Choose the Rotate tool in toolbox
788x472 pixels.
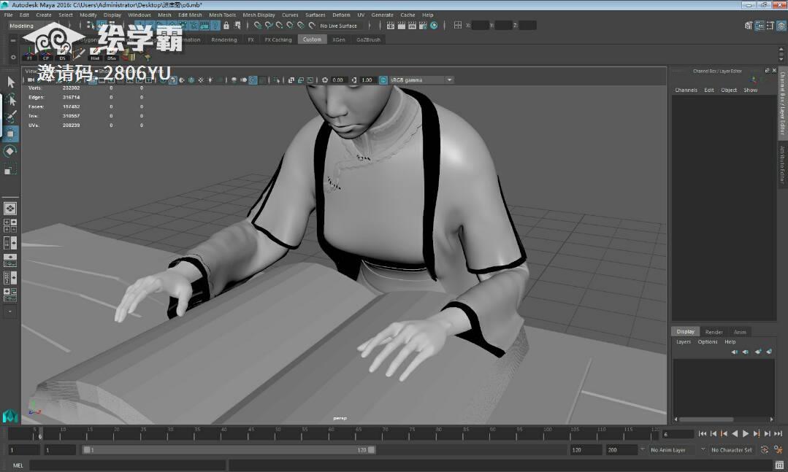[x=10, y=151]
